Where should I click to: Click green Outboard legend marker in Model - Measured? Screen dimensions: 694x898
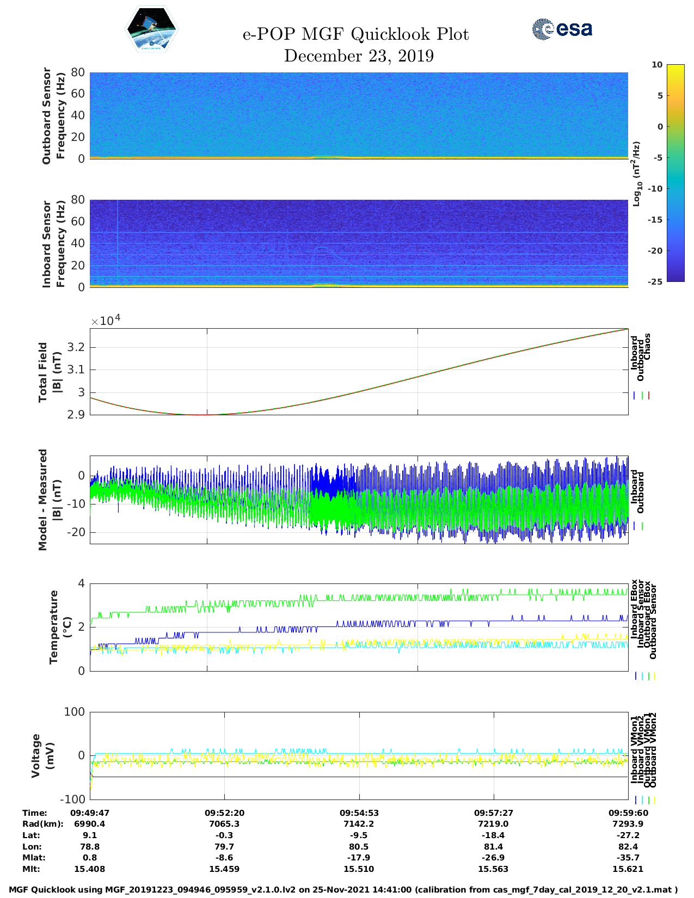pyautogui.click(x=642, y=526)
